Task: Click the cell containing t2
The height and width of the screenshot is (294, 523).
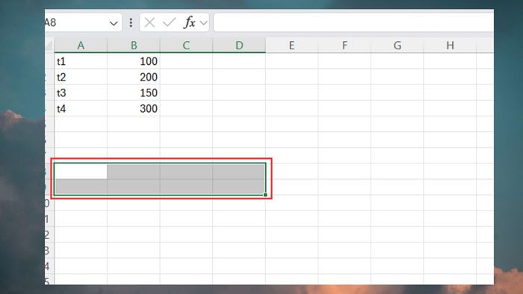Action: [81, 77]
